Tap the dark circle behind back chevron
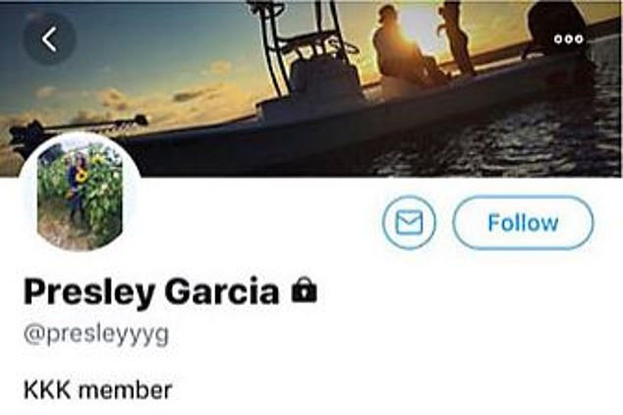This screenshot has height=415, width=623. pos(49,39)
